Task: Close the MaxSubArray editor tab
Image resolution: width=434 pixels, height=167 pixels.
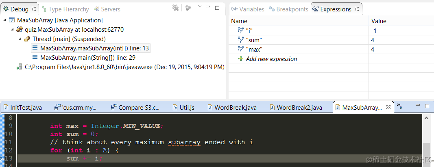Action: point(388,107)
